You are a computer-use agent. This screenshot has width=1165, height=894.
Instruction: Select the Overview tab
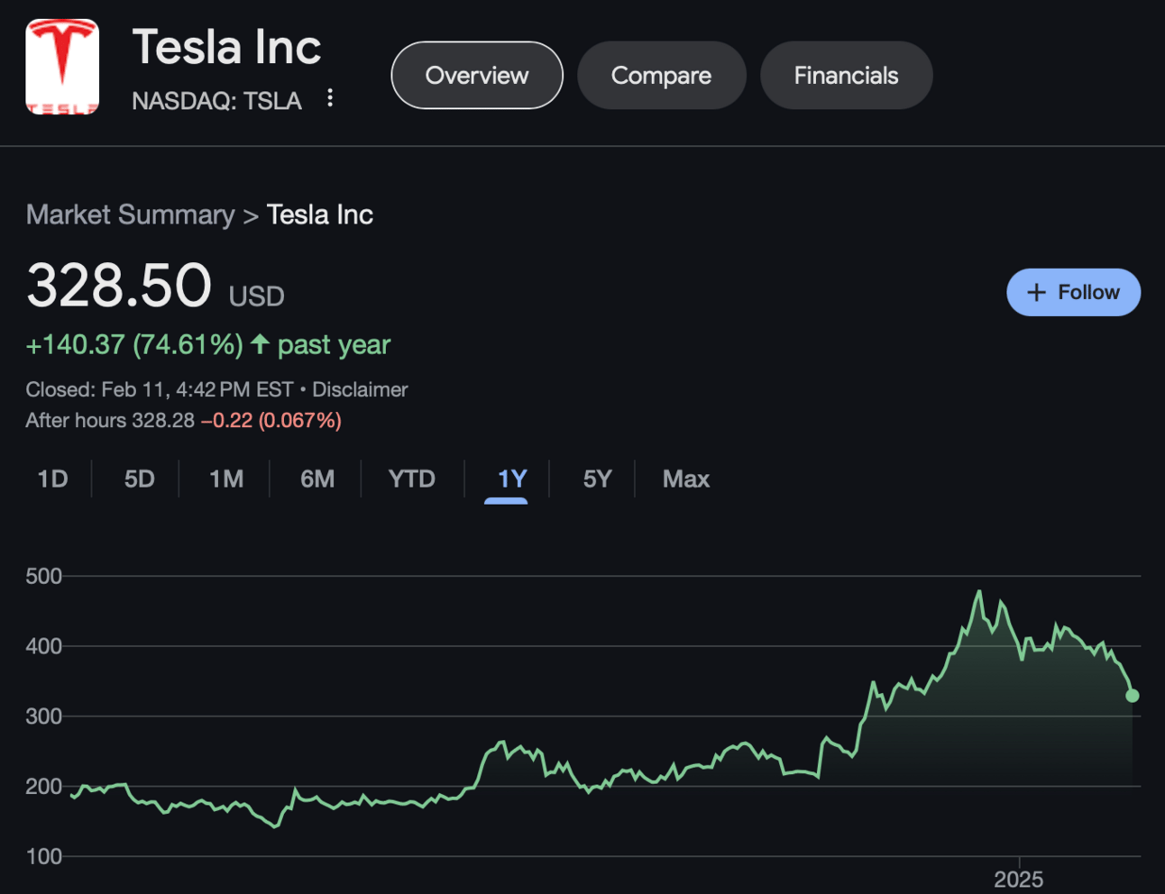click(x=476, y=76)
